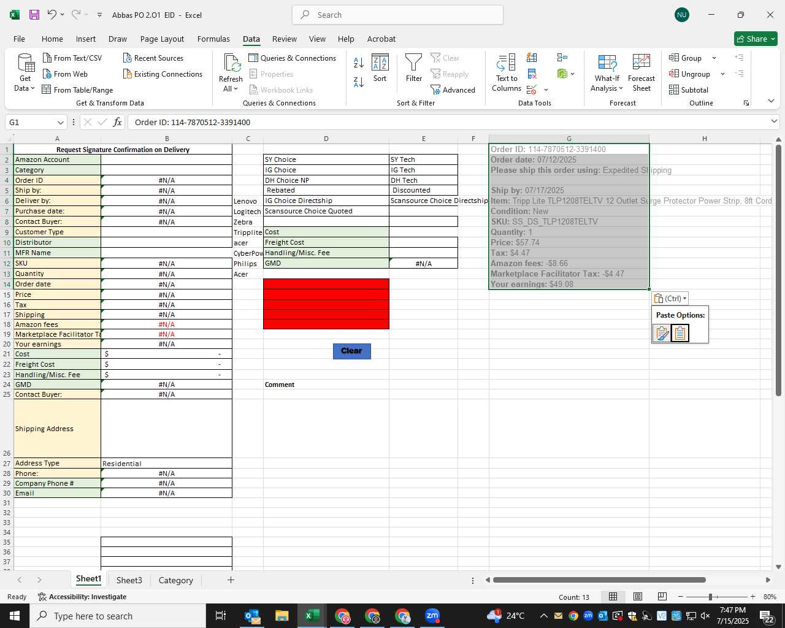Open the Sort dialog

click(x=380, y=68)
